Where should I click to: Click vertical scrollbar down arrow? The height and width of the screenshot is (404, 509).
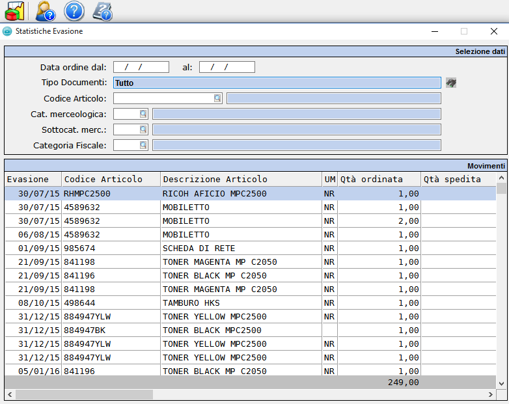[x=501, y=384]
